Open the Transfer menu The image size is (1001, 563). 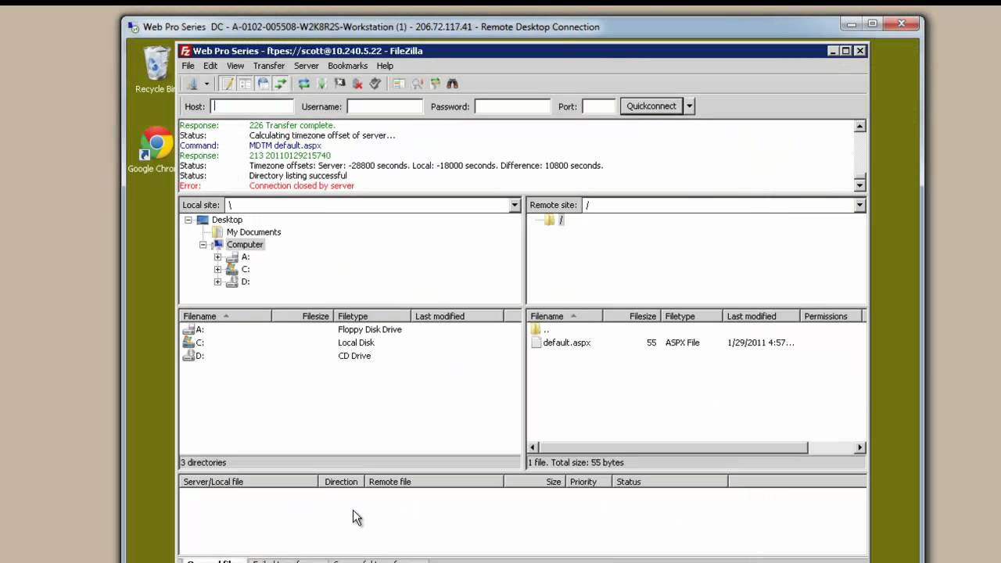point(269,66)
